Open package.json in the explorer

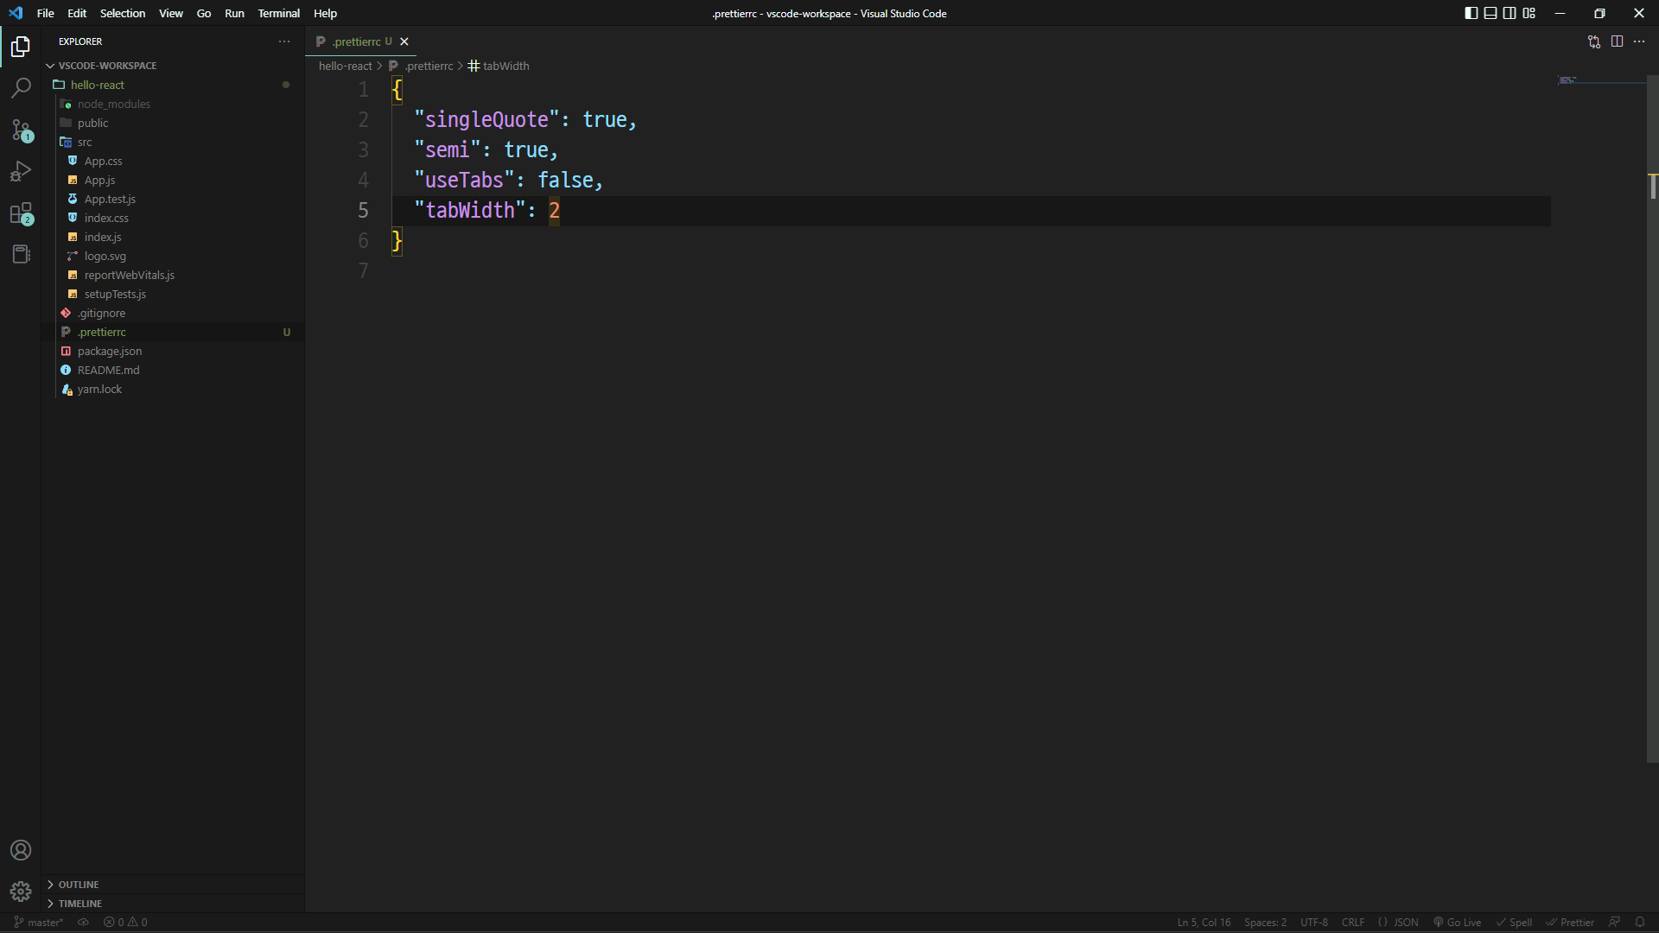173,351
